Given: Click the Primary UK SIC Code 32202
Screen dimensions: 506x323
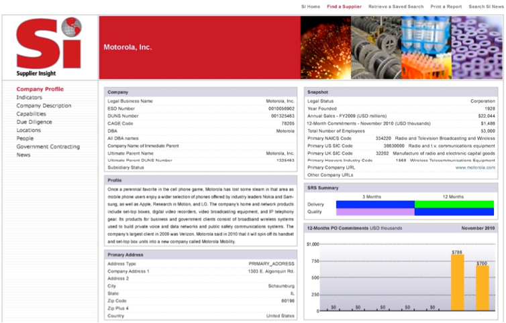Looking at the screenshot, I should pyautogui.click(x=382, y=153).
